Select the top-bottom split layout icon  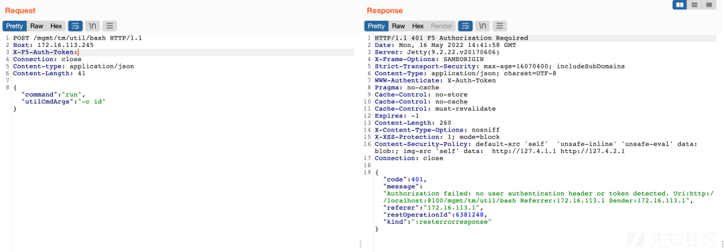tap(694, 5)
